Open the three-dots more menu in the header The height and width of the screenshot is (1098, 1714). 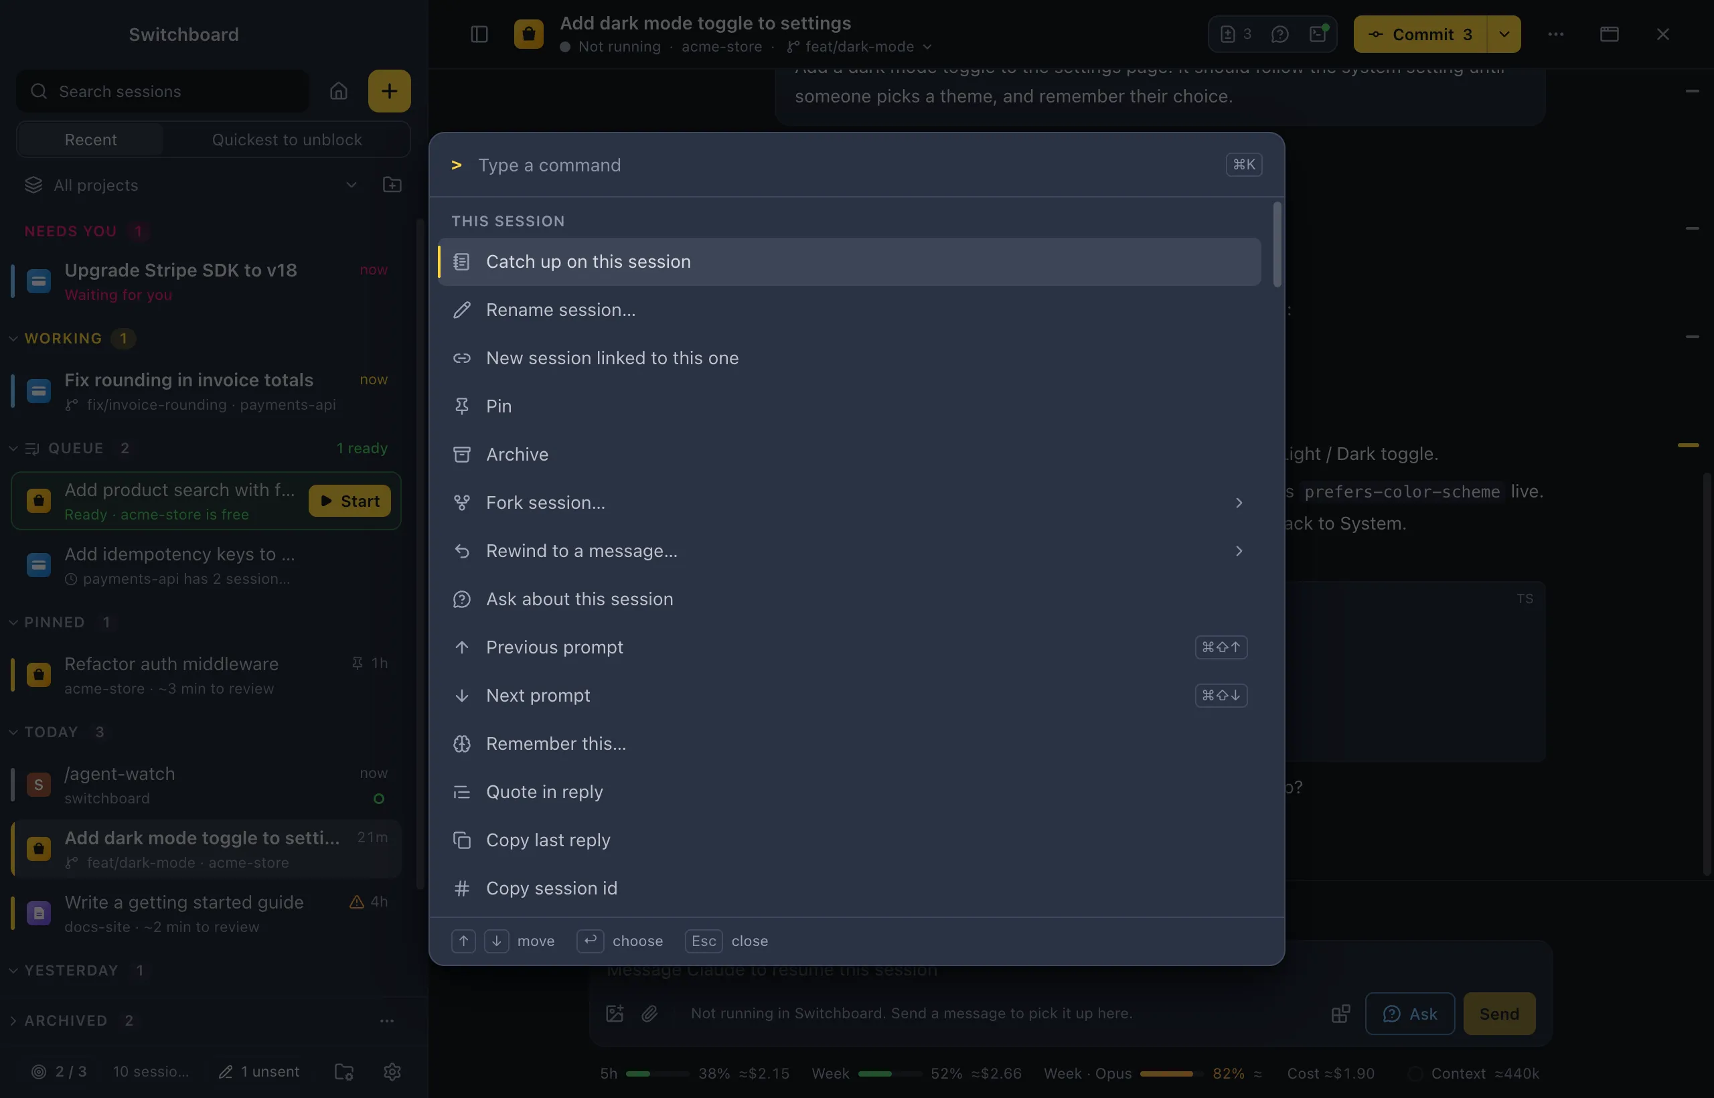1556,34
